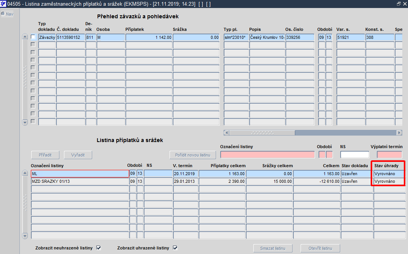Select the MZD SRAZKY 01/13 row
This screenshot has height=254, width=408.
pyautogui.click(x=80, y=182)
